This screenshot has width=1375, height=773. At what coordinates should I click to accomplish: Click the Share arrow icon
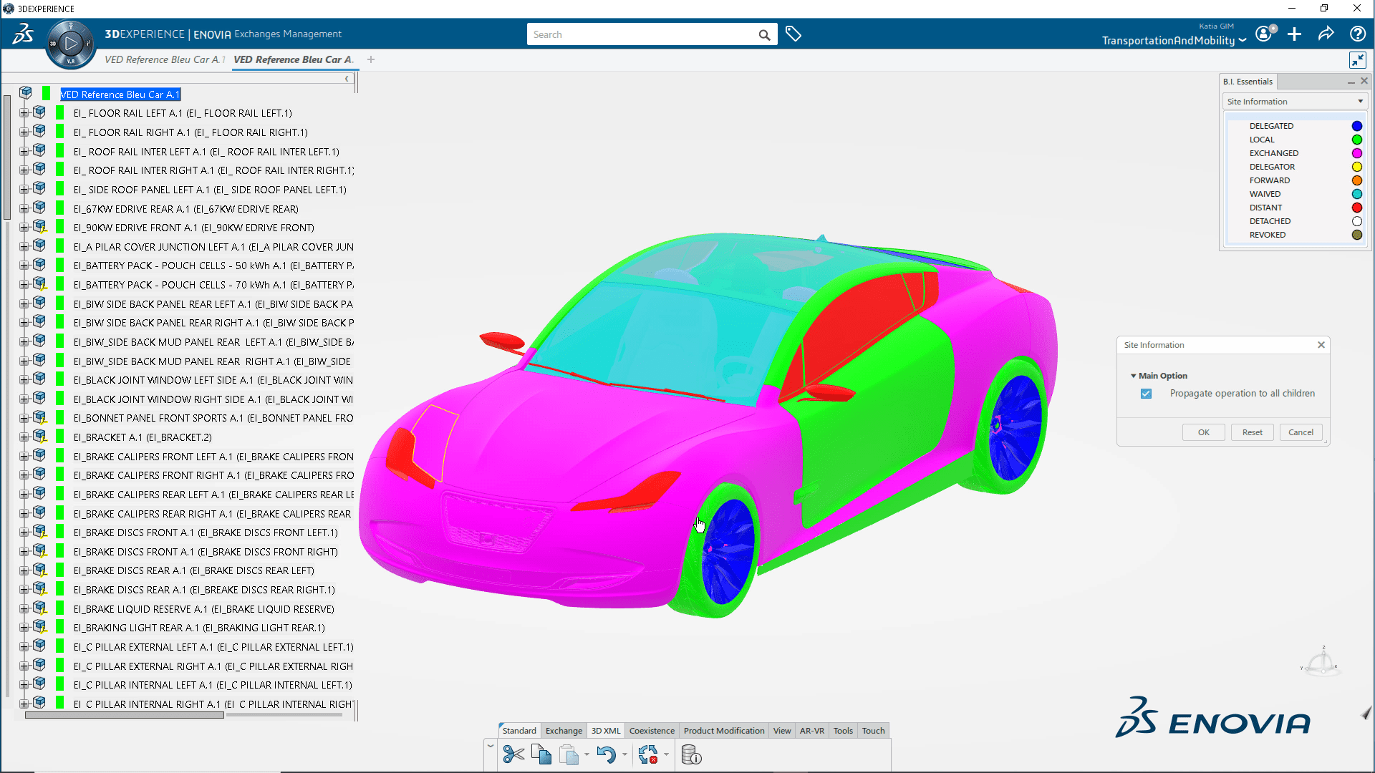tap(1326, 34)
